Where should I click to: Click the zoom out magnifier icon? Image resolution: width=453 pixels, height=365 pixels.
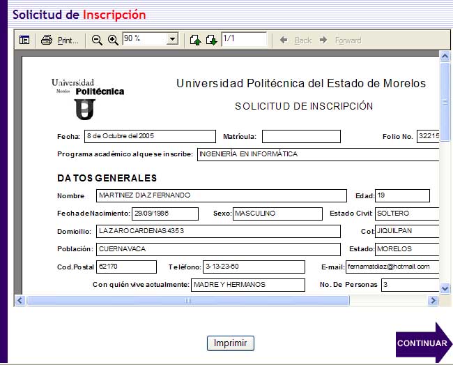point(97,40)
